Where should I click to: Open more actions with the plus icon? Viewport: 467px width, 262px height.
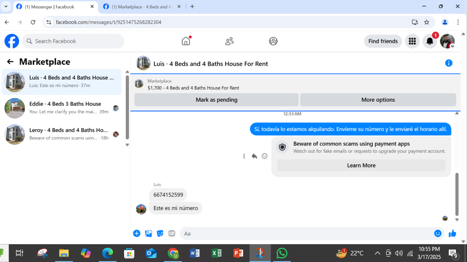tap(137, 234)
